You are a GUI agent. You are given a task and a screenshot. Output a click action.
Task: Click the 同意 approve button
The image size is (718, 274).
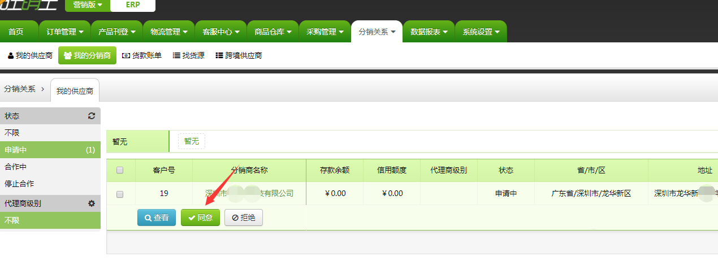[200, 218]
